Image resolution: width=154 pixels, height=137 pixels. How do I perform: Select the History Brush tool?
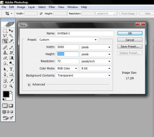[11, 53]
